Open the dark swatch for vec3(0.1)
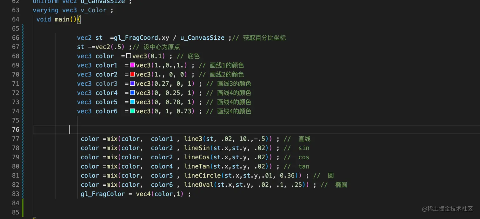The height and width of the screenshot is (219, 480). [x=129, y=56]
